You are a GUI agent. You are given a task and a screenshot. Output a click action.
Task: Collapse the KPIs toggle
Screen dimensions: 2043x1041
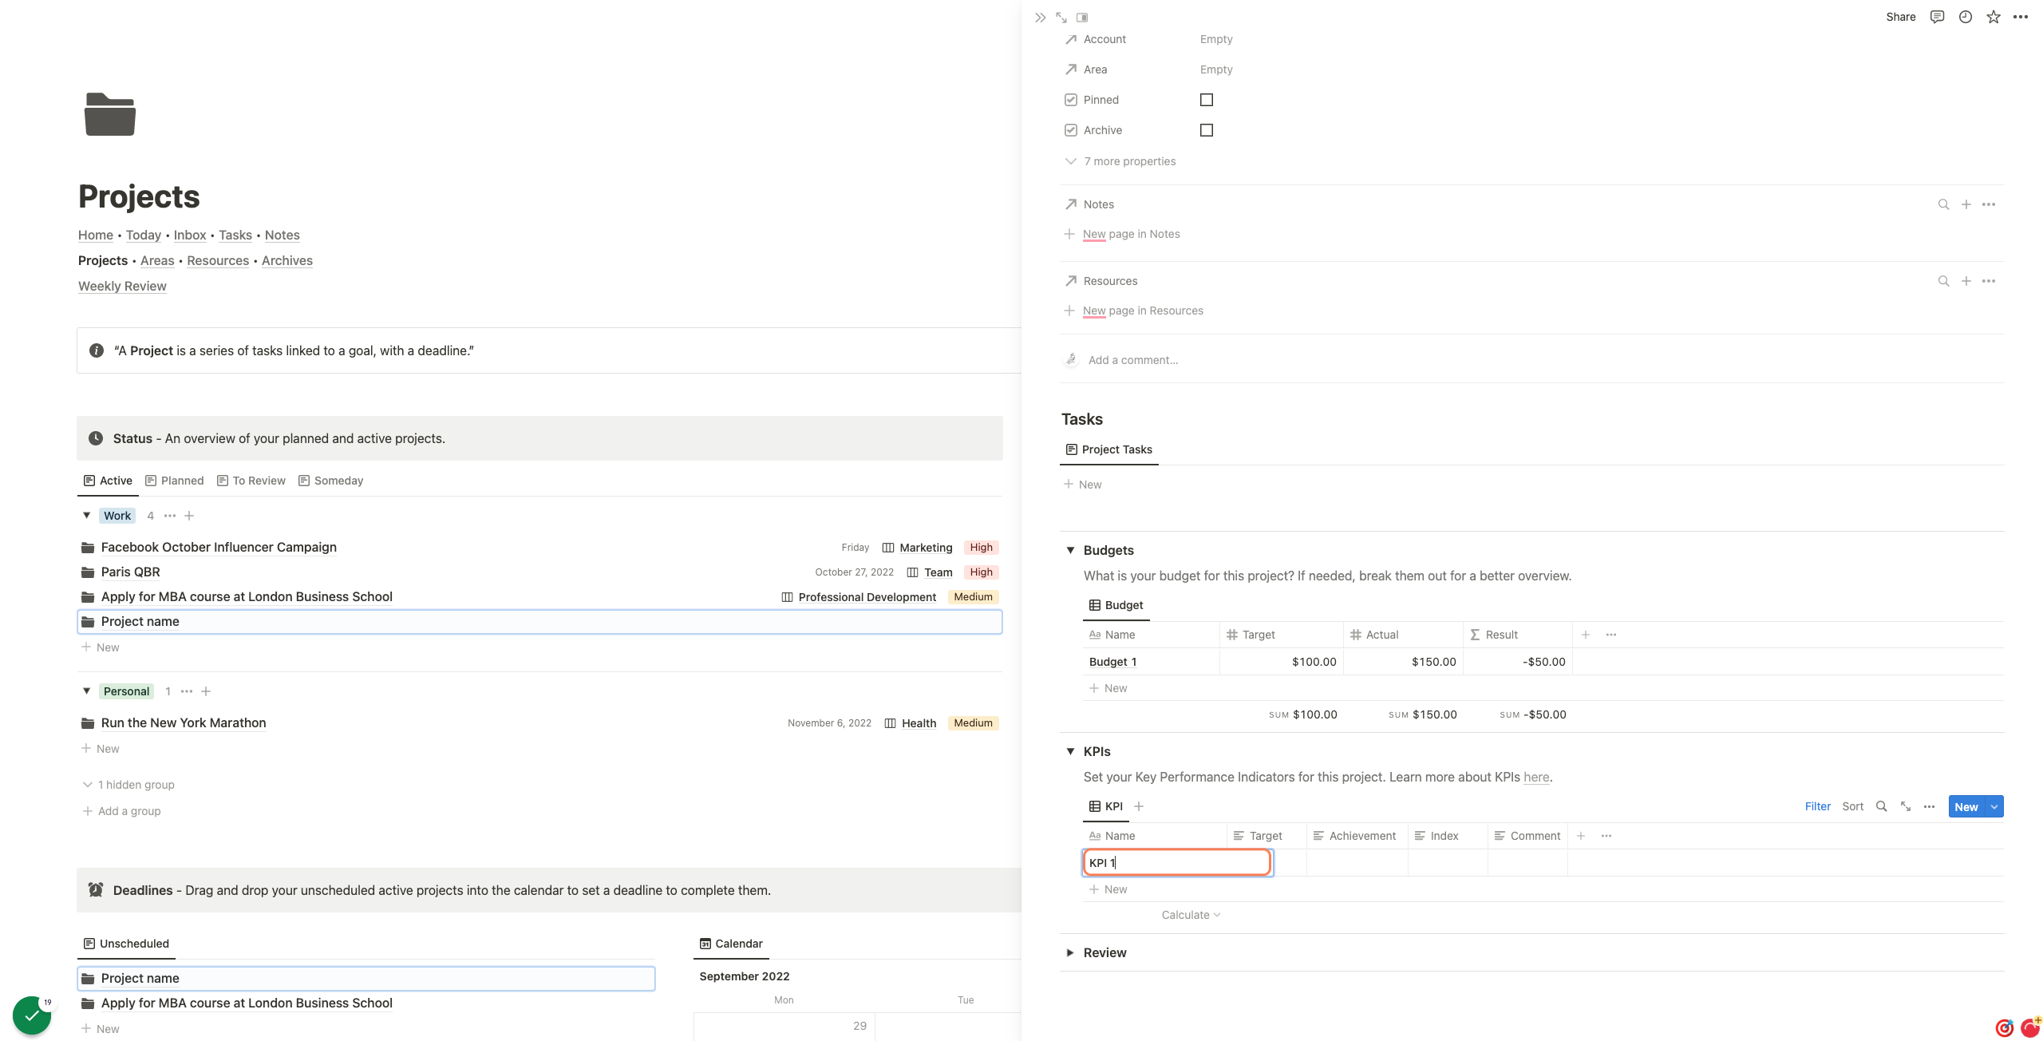[1070, 751]
